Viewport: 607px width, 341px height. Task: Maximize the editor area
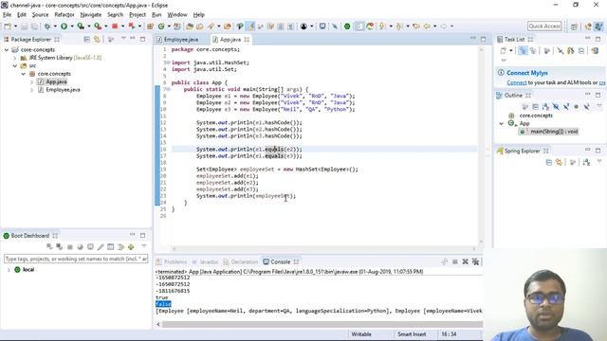click(x=483, y=39)
